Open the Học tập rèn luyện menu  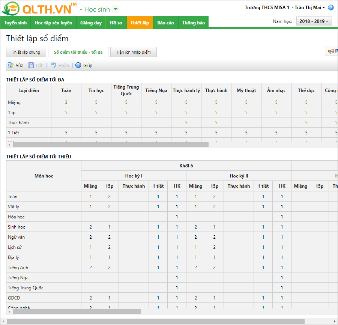[x=53, y=23]
